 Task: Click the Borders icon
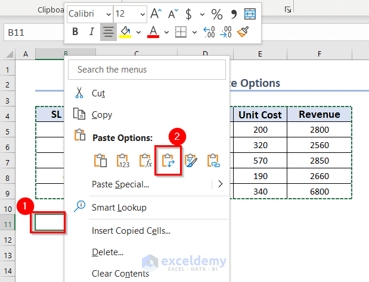point(181,32)
